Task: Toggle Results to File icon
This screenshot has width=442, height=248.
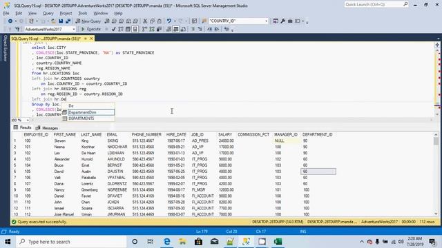Action: click(183, 29)
